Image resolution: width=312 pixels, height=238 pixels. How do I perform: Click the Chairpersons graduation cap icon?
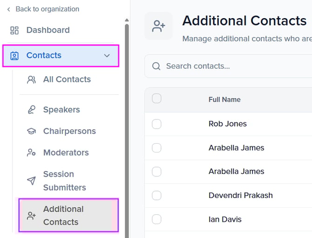point(31,131)
